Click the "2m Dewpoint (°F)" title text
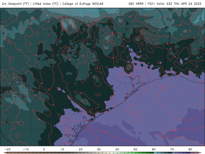This screenshot has height=154, width=205. (x=15, y=4)
